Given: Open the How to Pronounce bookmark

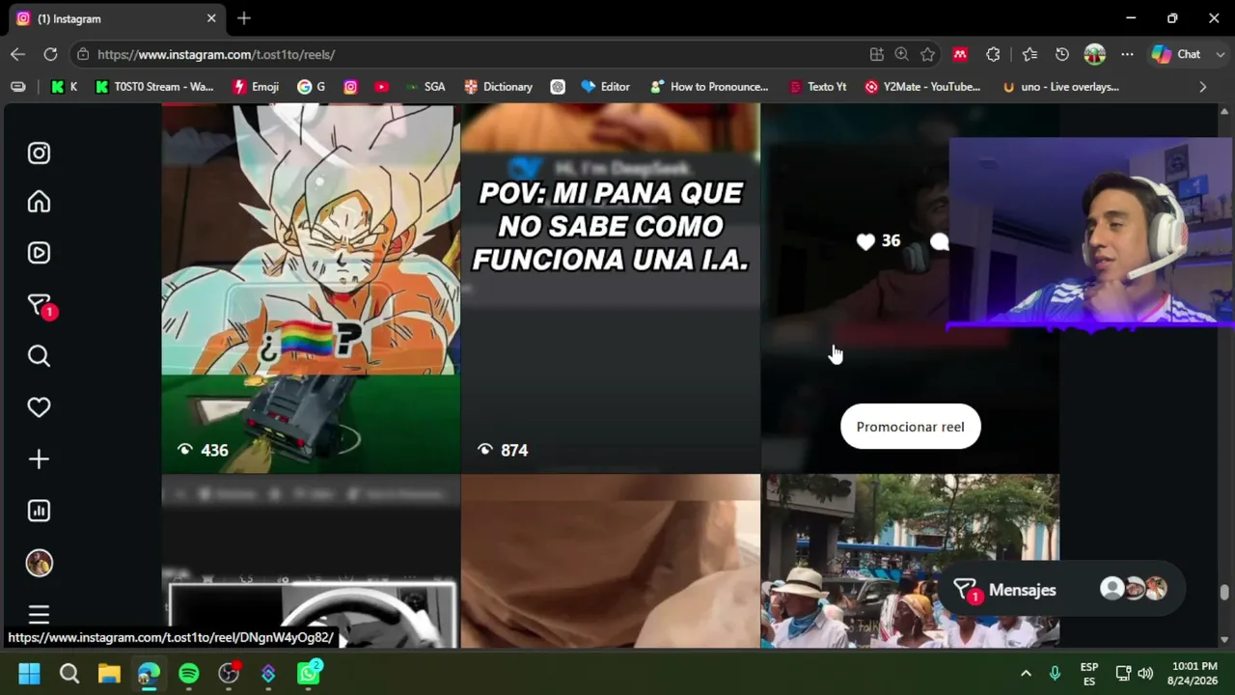Looking at the screenshot, I should pos(709,87).
